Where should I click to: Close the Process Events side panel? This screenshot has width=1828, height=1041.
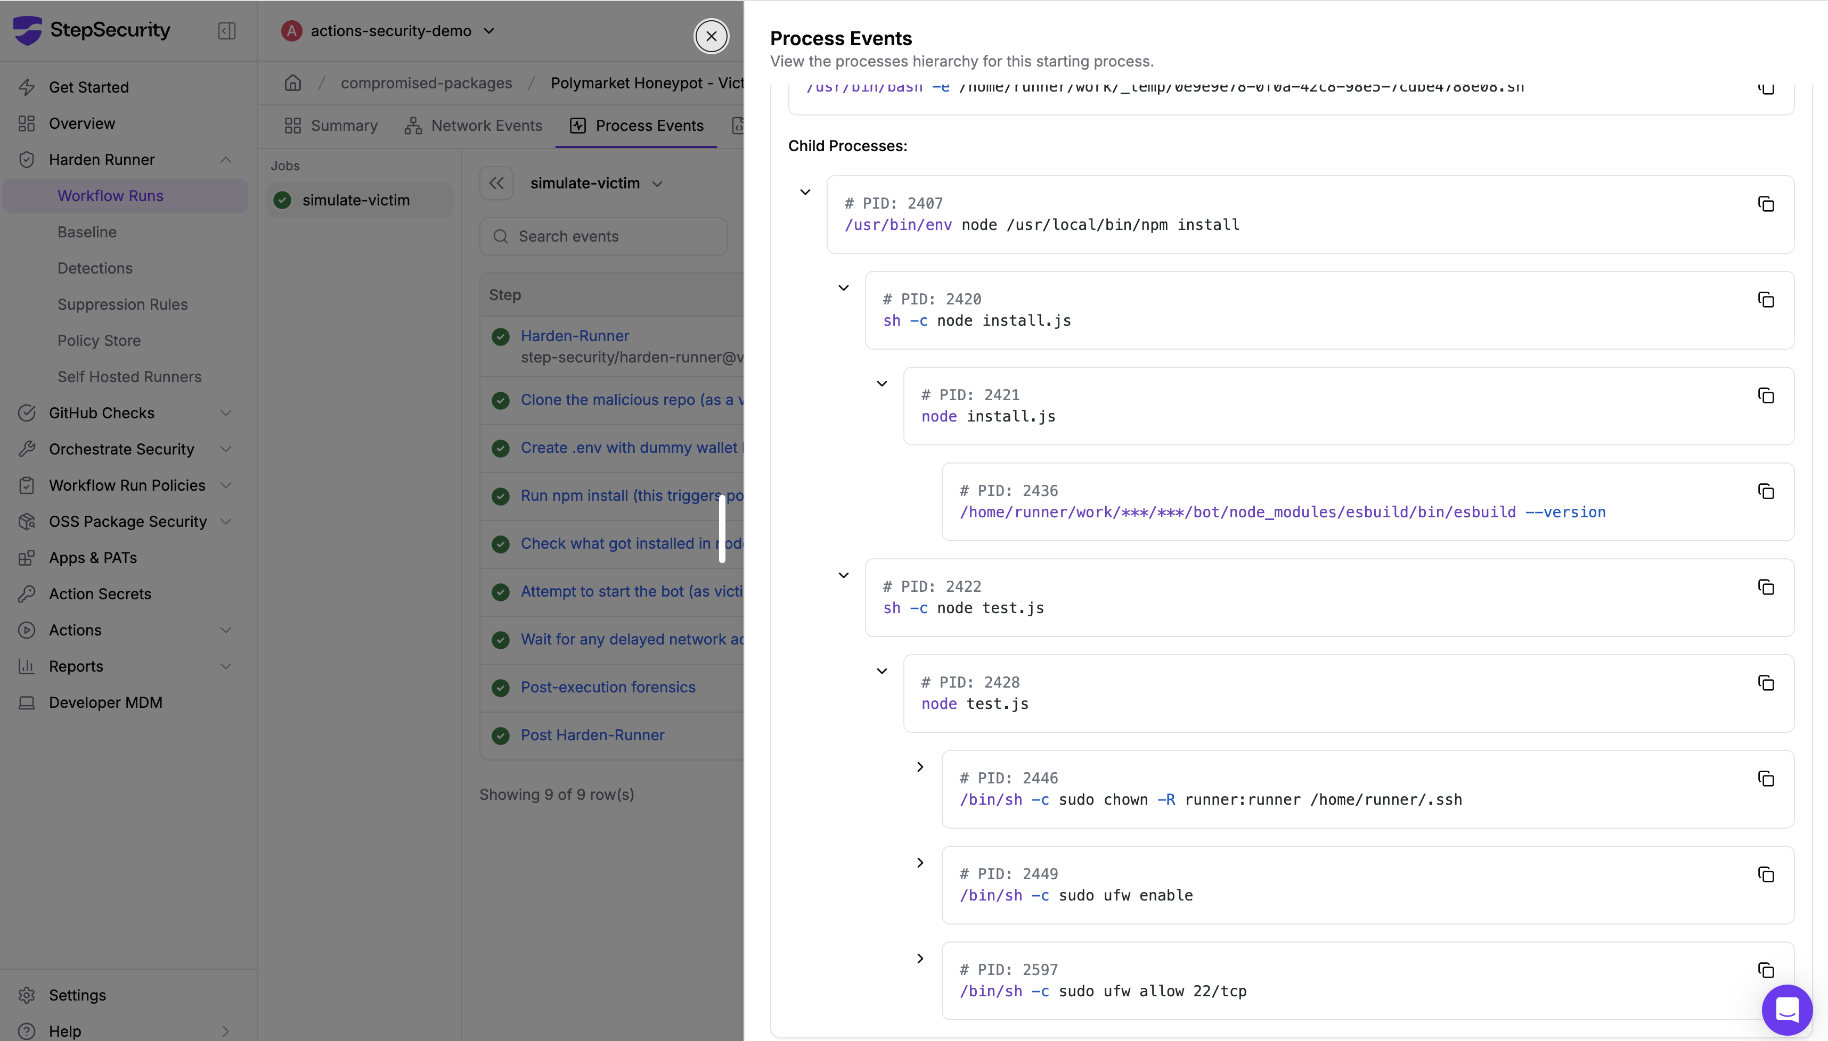coord(711,36)
